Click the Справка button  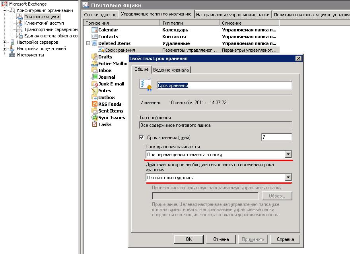click(x=285, y=239)
